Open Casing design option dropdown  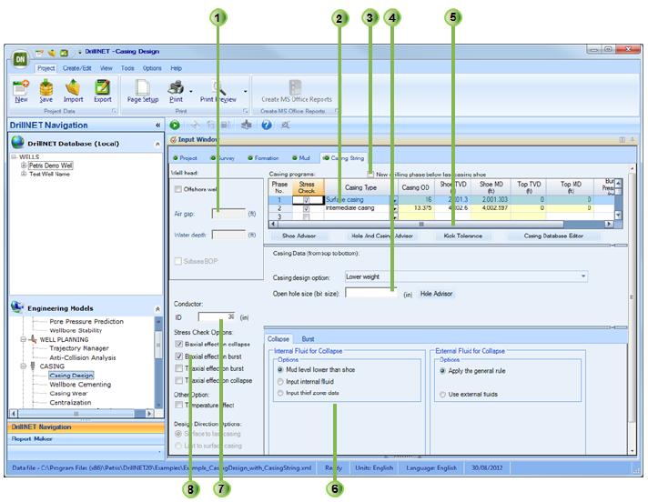(583, 276)
